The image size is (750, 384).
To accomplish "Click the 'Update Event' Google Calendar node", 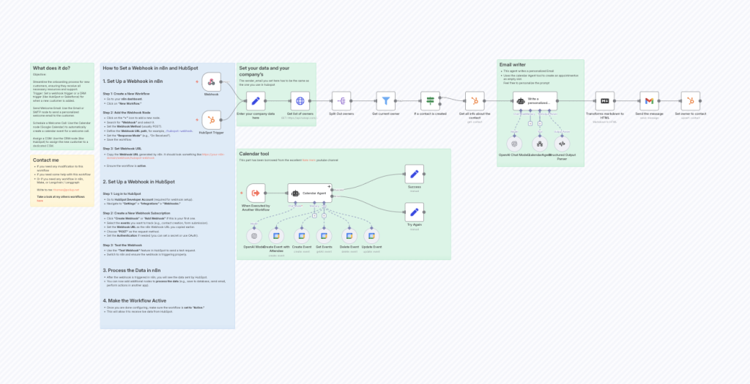I will coord(373,235).
